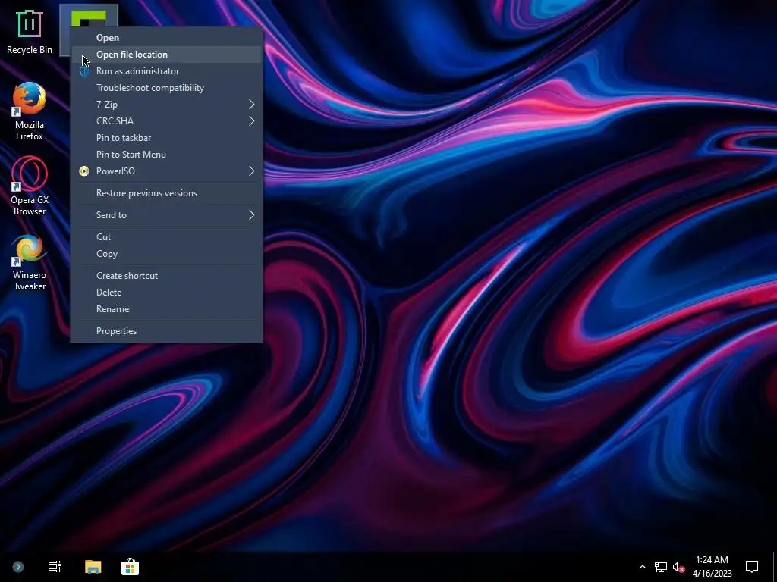Expand the Send to submenu

click(x=166, y=215)
